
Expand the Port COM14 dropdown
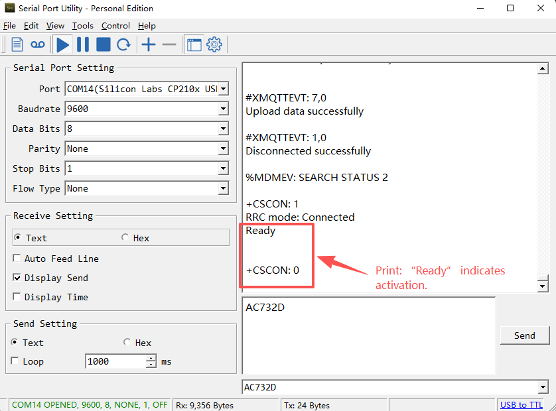[x=224, y=89]
